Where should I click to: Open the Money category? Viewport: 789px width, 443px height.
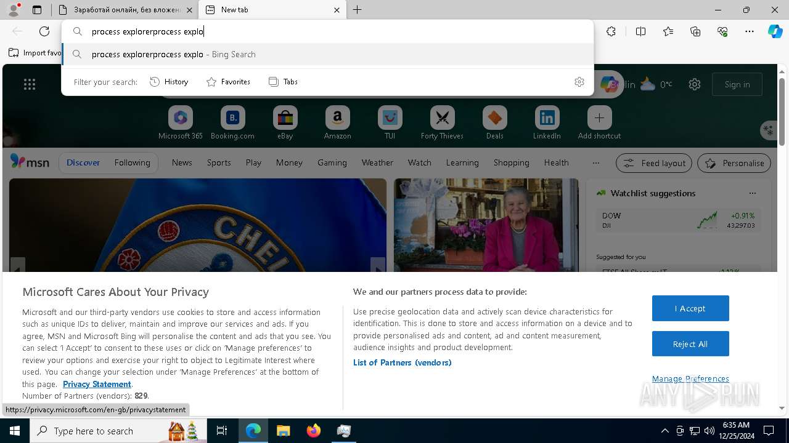pyautogui.click(x=289, y=163)
